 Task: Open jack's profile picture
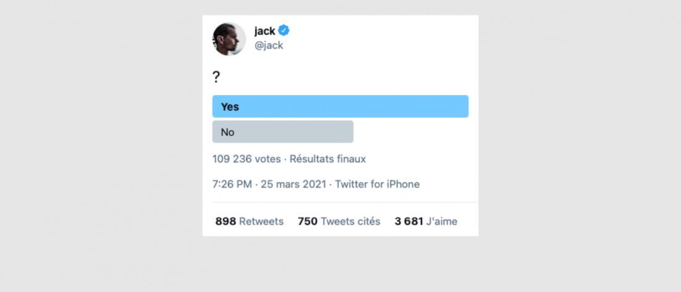[229, 39]
